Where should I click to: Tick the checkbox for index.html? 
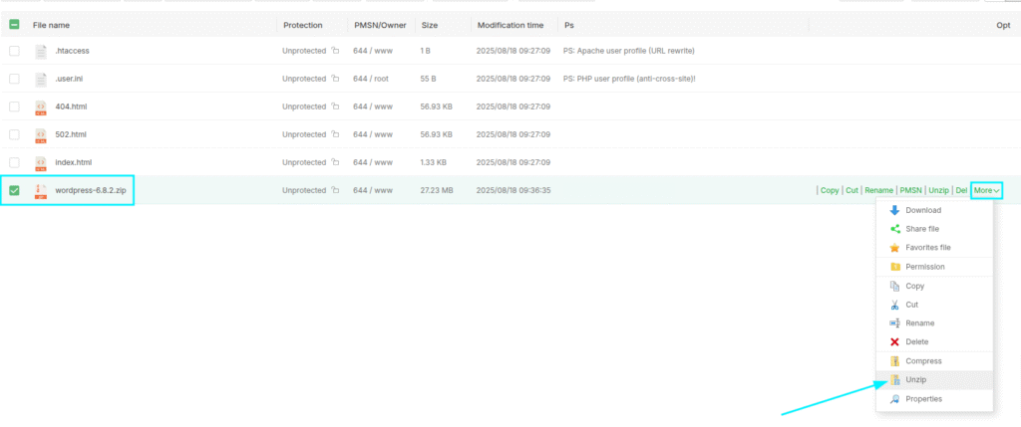pyautogui.click(x=14, y=162)
